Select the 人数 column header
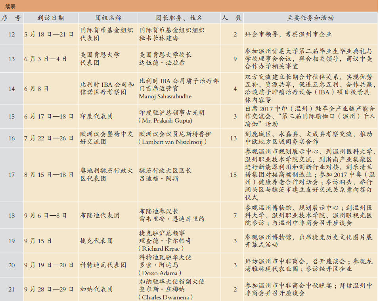379x301 pixels. point(232,18)
